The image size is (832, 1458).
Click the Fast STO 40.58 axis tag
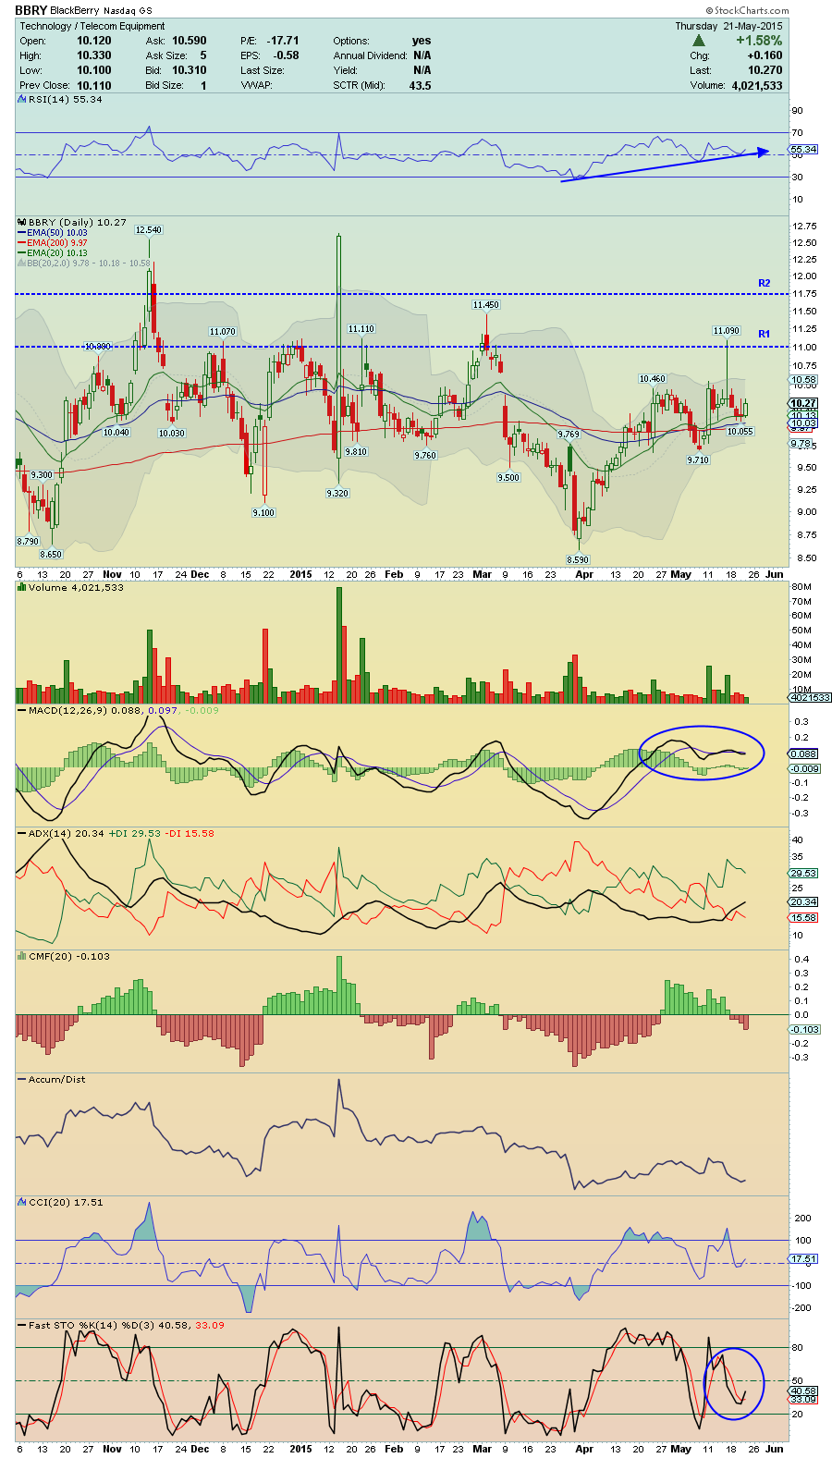[803, 1391]
